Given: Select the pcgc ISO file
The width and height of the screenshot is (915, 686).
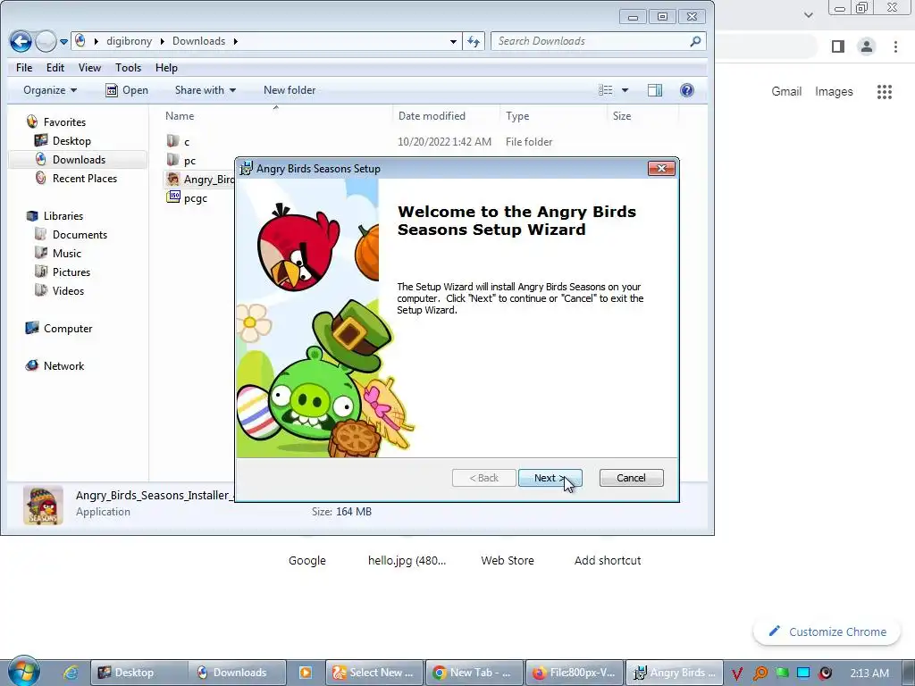Looking at the screenshot, I should [195, 197].
